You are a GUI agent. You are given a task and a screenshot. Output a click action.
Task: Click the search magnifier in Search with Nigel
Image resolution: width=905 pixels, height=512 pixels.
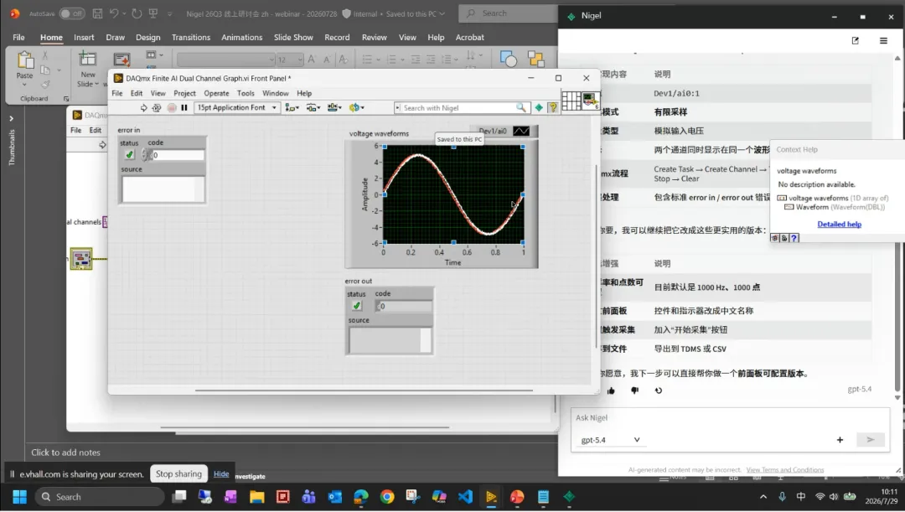point(520,107)
